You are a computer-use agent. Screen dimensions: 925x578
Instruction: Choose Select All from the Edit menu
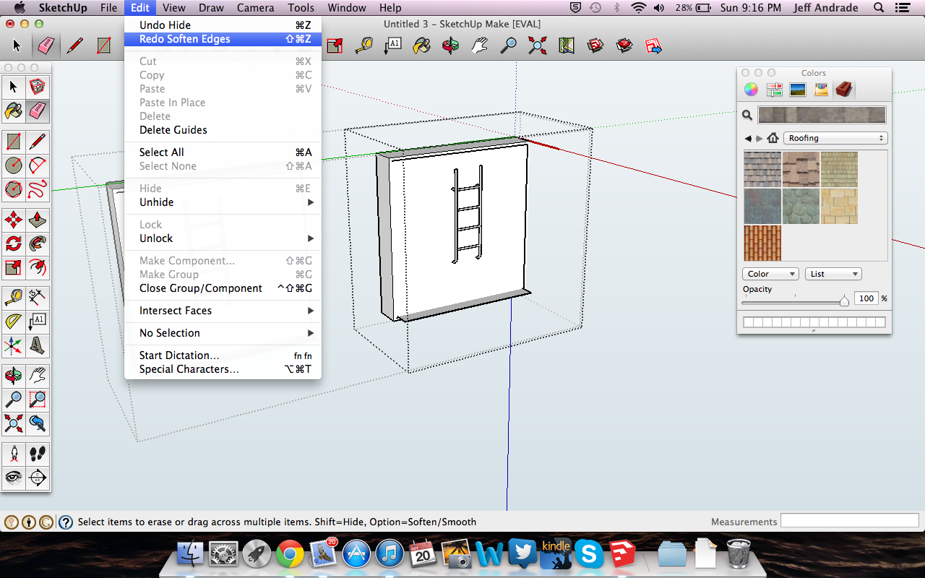pyautogui.click(x=160, y=152)
